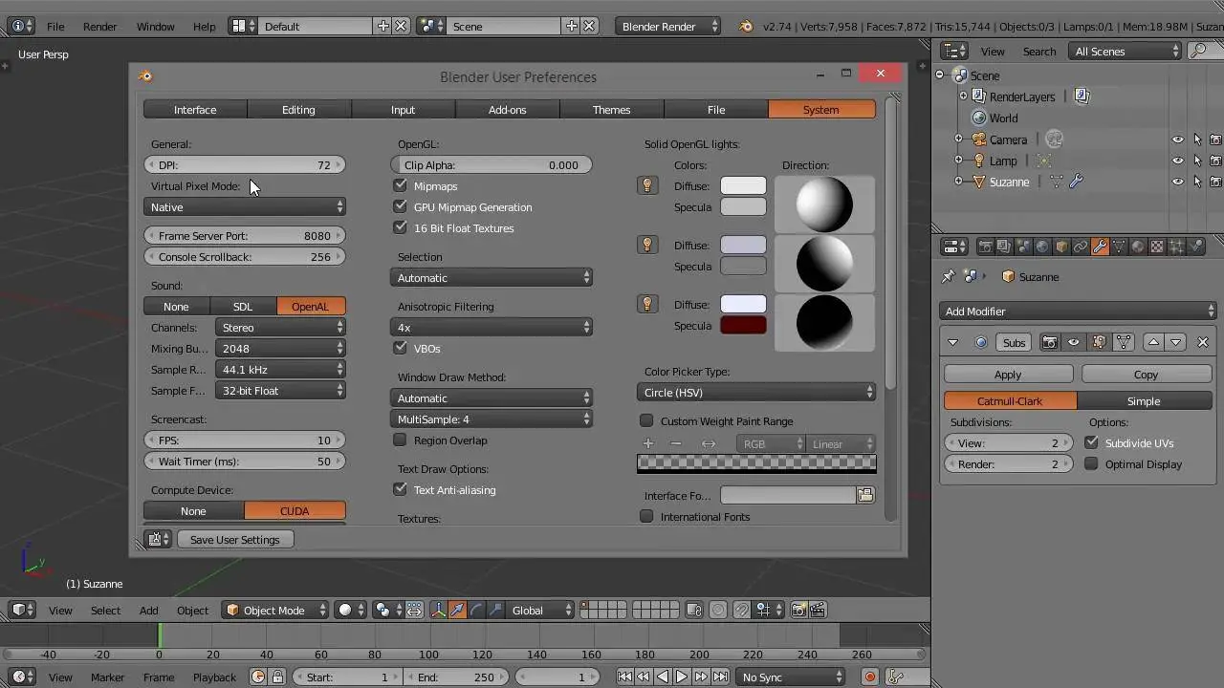The image size is (1224, 688).
Task: Move Subsurf modifier up in stack
Action: (1153, 342)
